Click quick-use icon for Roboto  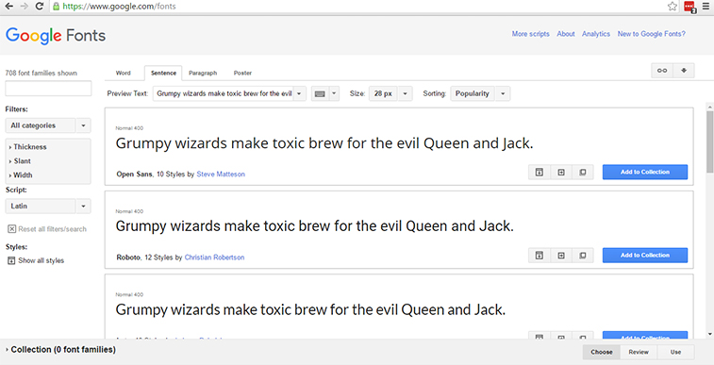click(561, 256)
